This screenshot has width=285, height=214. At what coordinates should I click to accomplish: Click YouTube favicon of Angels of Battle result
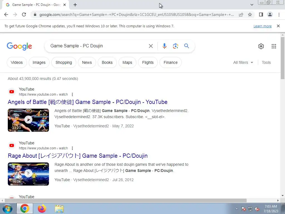(x=12, y=91)
